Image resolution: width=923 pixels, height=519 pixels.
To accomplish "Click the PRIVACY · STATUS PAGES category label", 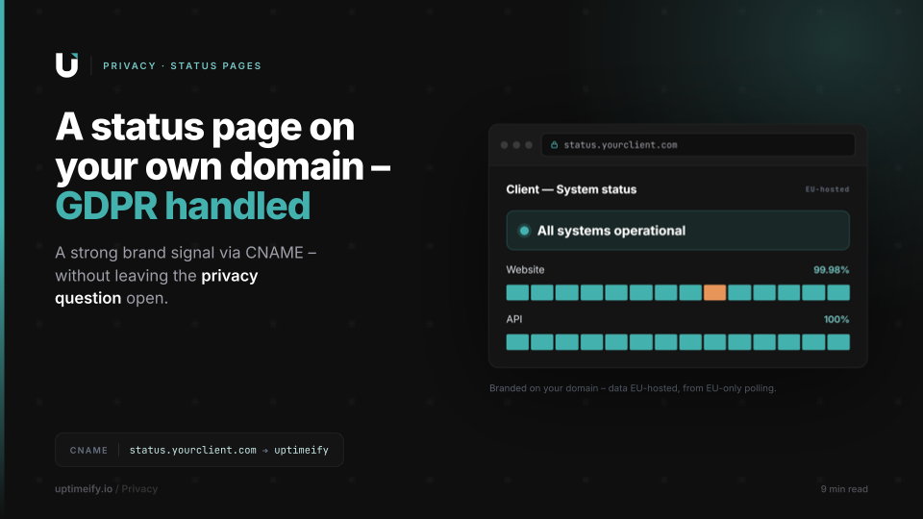I will pos(182,66).
